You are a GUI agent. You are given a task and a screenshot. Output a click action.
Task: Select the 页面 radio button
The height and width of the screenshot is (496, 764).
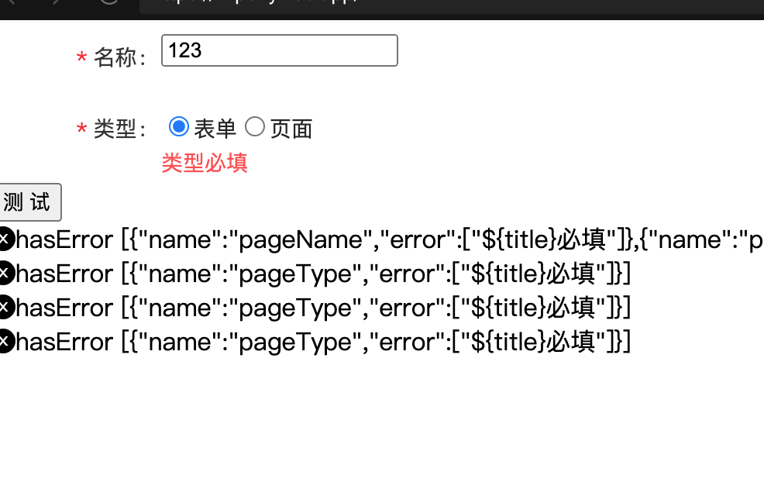(255, 126)
